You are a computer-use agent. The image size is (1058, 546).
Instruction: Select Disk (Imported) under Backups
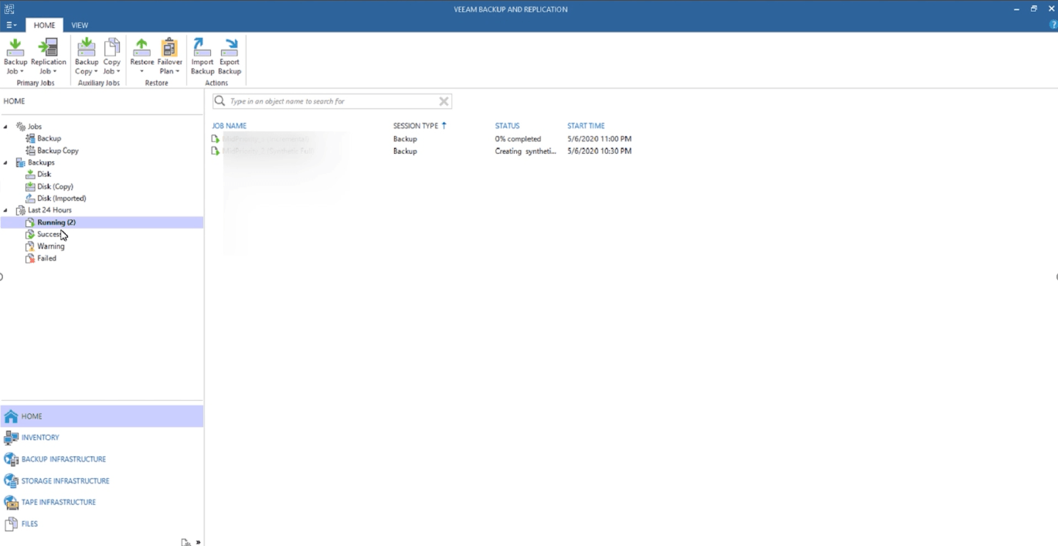tap(56, 198)
